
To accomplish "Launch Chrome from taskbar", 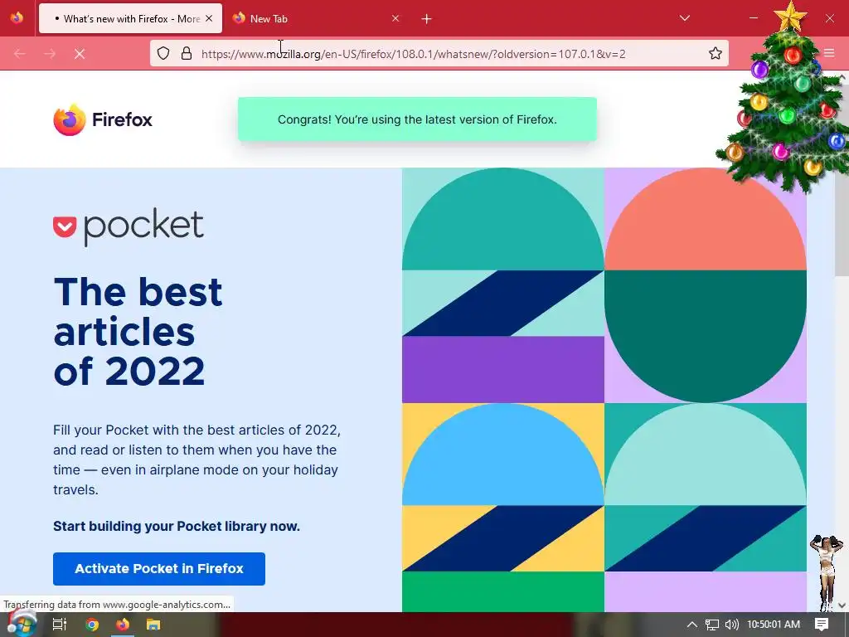I will tap(92, 625).
